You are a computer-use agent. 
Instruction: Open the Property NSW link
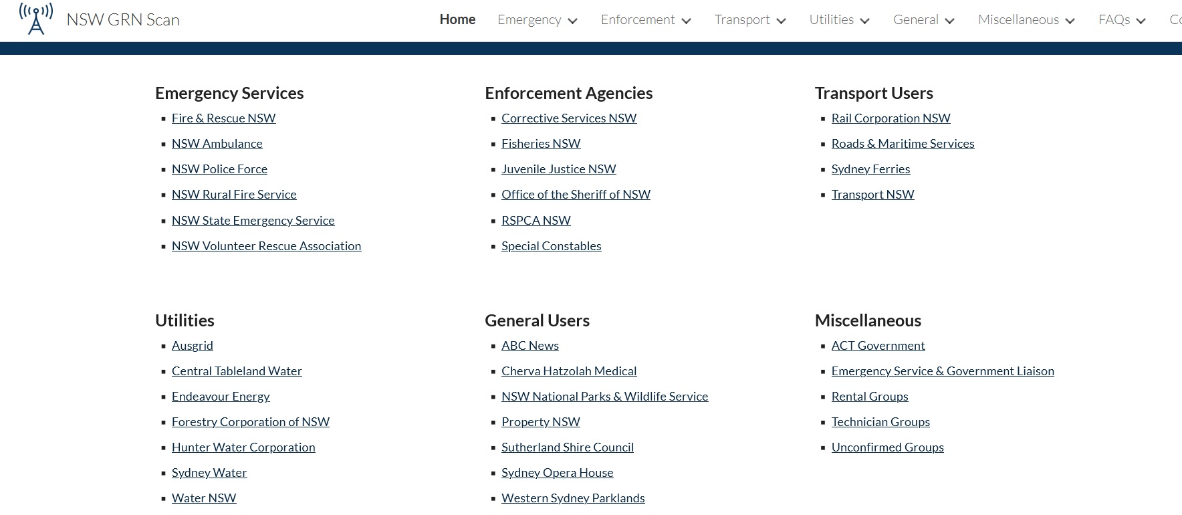coord(541,422)
